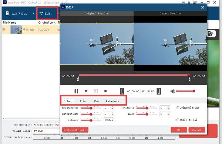222x144 pixels.
Task: Open the Add Files dropdown arrow
Action: tap(34, 13)
